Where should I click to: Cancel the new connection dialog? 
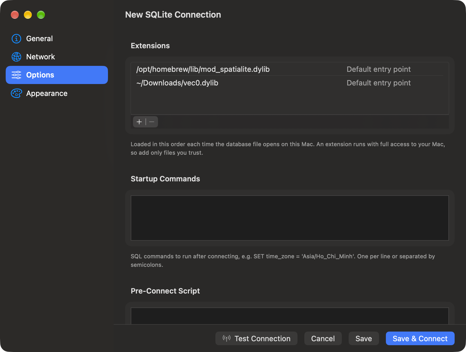[x=323, y=338]
